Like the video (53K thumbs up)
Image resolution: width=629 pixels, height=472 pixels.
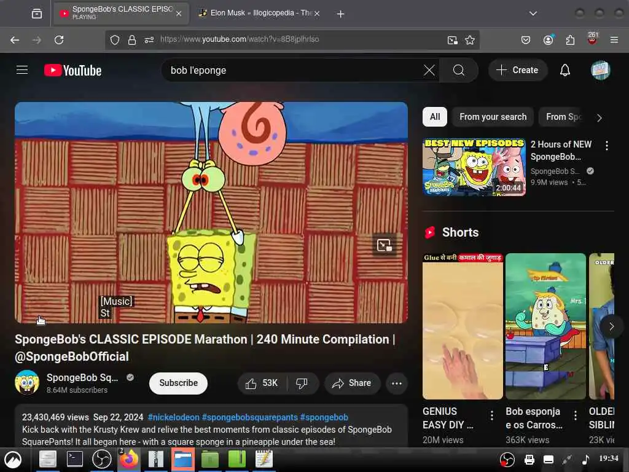[262, 383]
